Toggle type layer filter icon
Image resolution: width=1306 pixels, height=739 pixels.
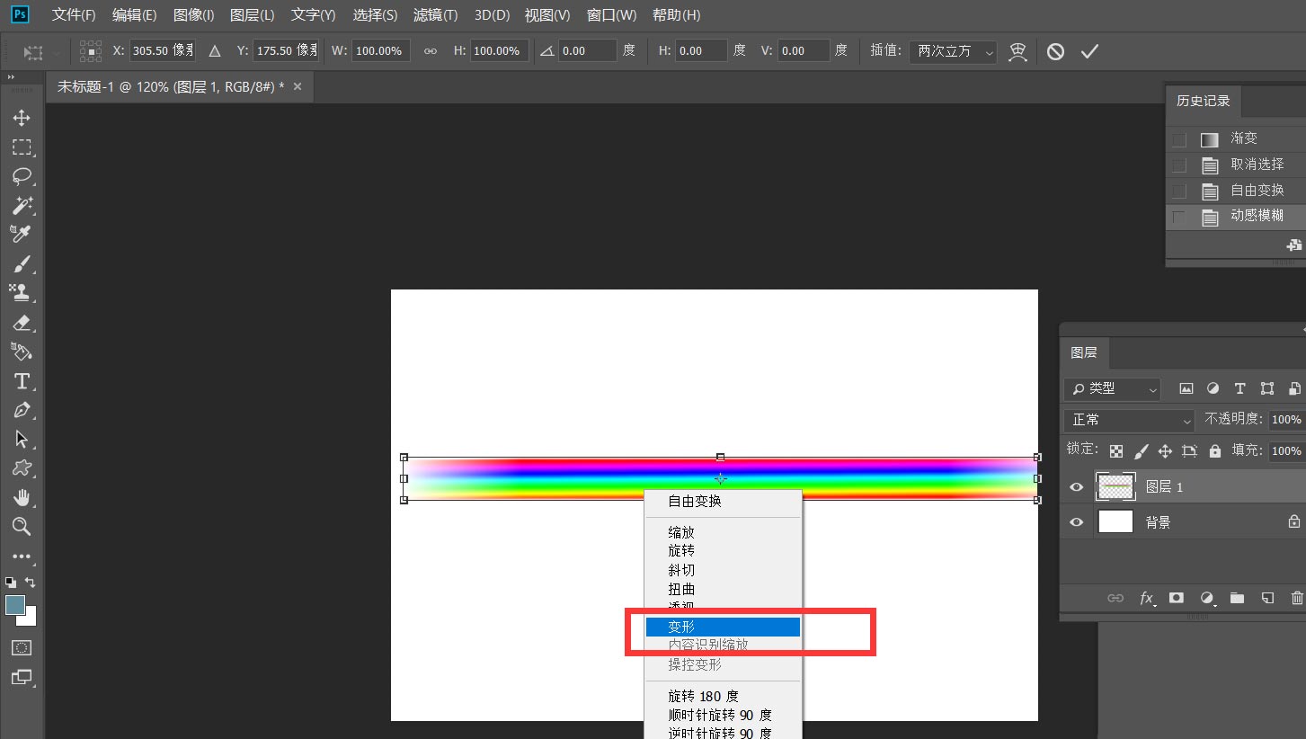click(1239, 389)
